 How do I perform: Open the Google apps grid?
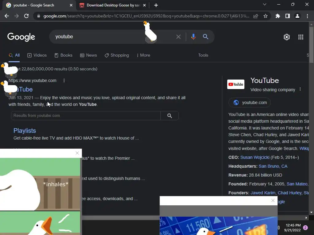tap(301, 37)
